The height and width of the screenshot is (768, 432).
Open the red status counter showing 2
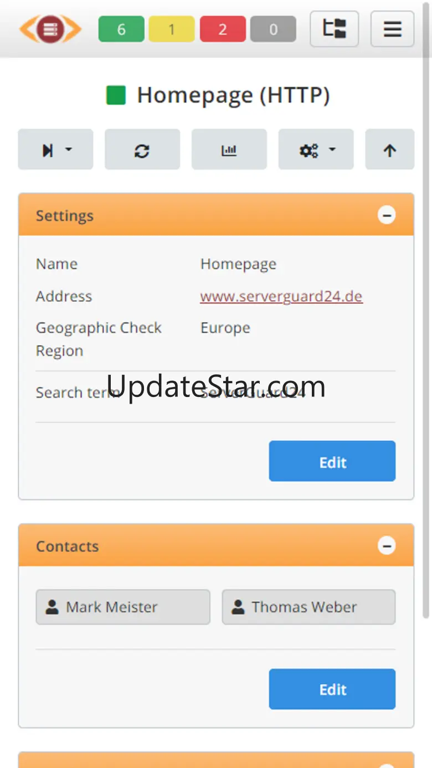223,29
